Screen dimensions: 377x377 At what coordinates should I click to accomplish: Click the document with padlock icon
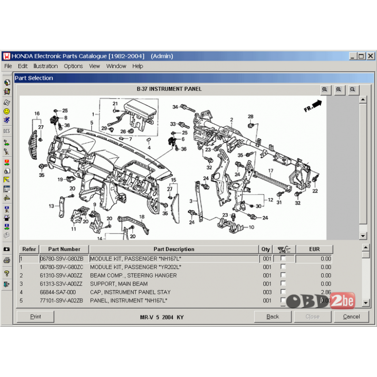7,171
